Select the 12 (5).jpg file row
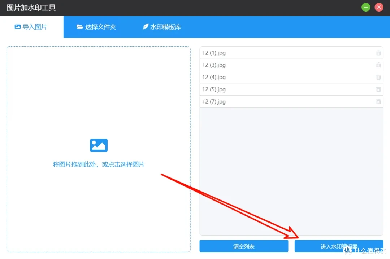This screenshot has width=390, height=259. (291, 89)
